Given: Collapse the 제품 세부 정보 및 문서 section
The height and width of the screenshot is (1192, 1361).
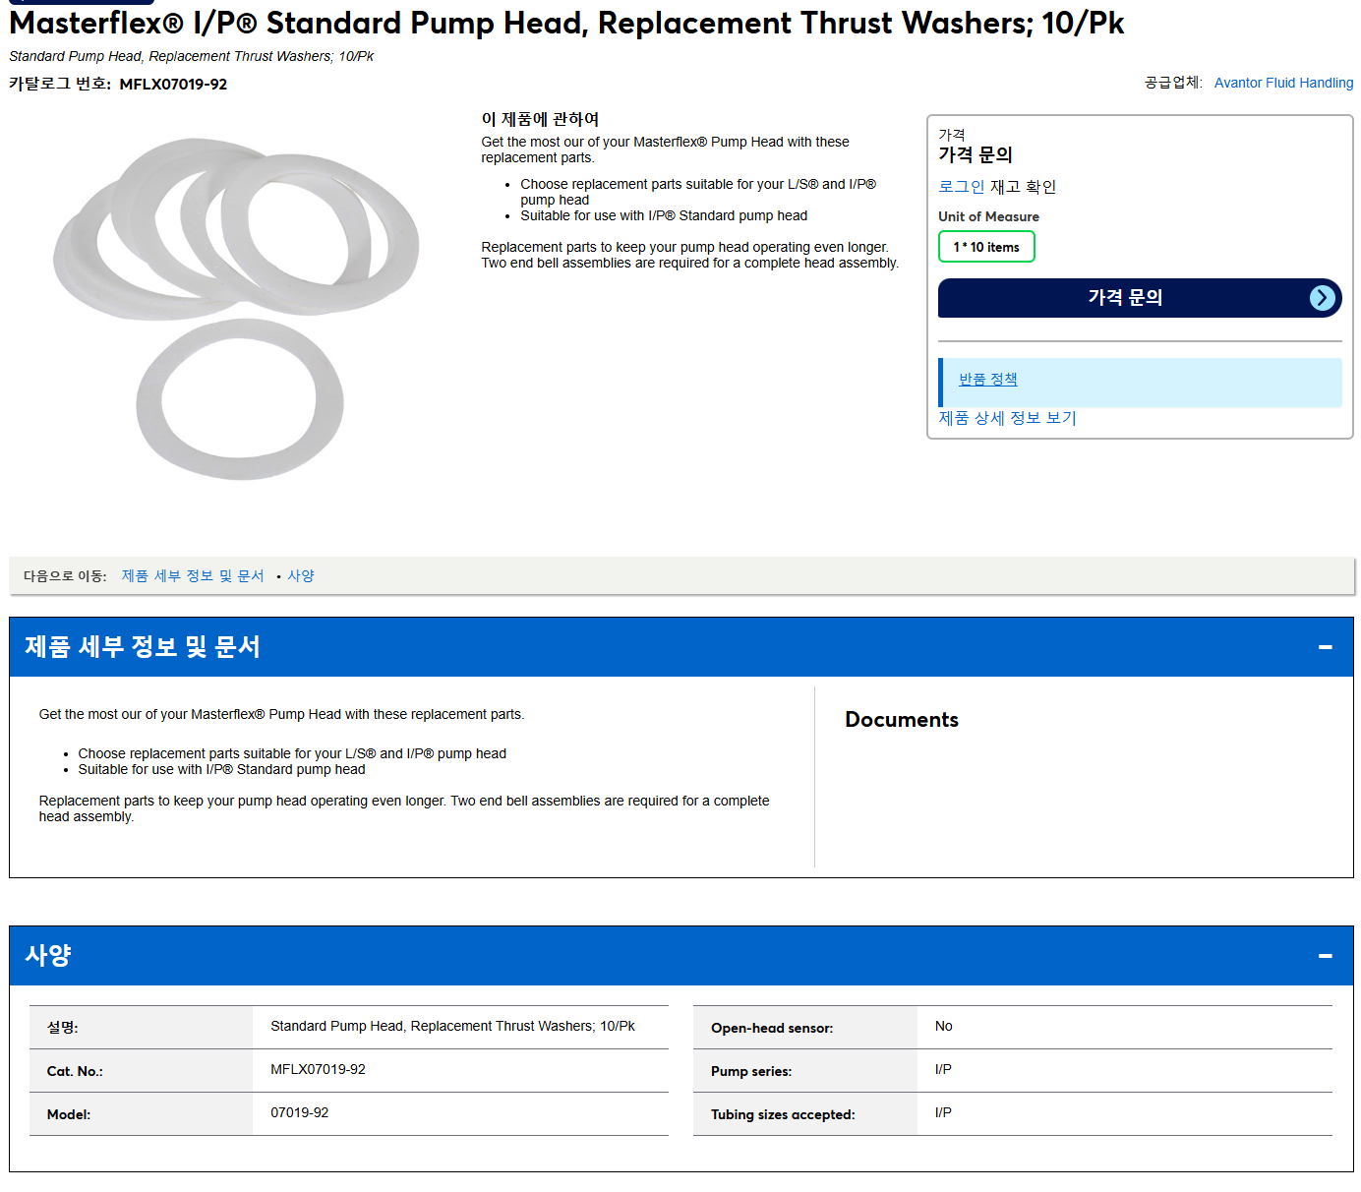Looking at the screenshot, I should click(x=1325, y=647).
